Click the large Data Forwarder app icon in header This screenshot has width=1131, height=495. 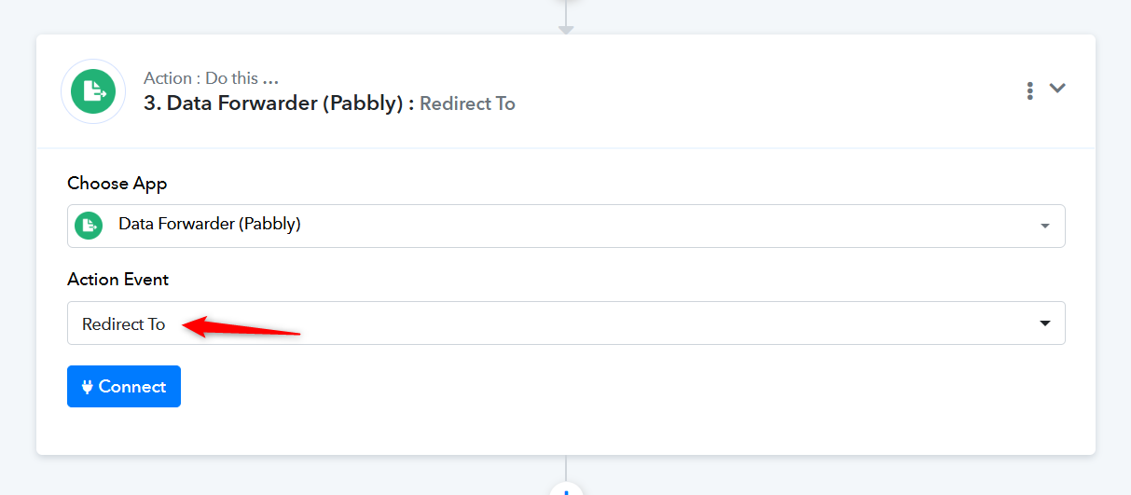[93, 91]
